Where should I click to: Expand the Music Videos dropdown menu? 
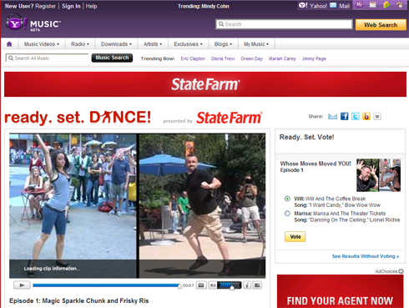coord(42,44)
